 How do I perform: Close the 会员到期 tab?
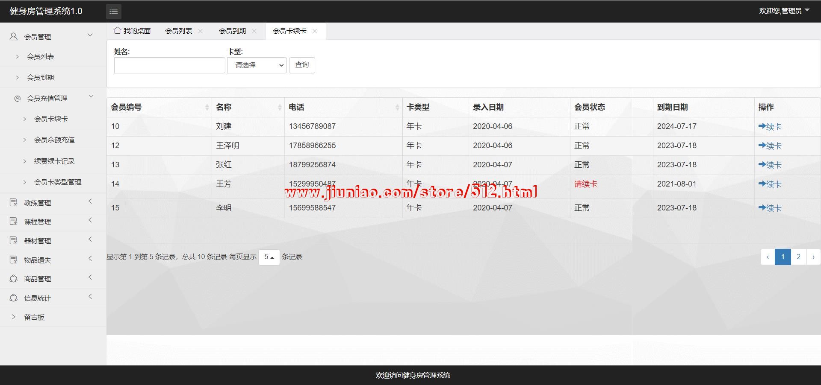pos(254,31)
